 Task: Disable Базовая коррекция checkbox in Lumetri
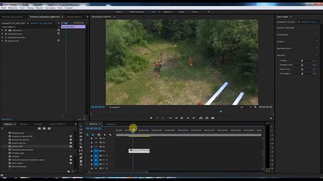(x=316, y=27)
